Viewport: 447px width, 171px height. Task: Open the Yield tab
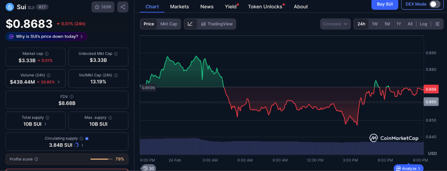point(231,7)
